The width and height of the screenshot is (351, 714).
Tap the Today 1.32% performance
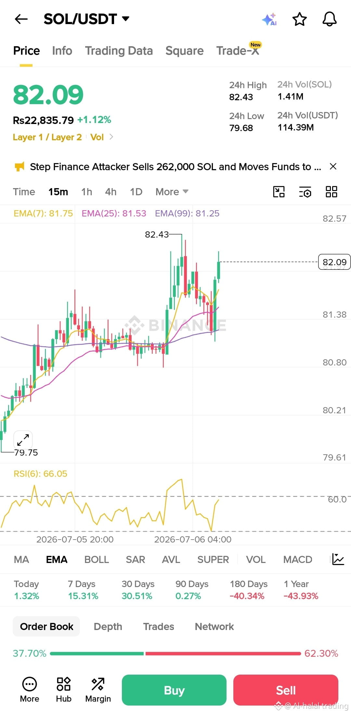click(x=26, y=590)
